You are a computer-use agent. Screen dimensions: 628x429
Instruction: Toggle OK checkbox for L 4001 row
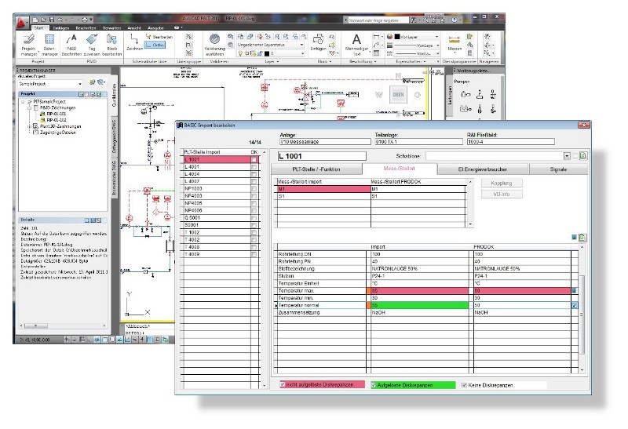pyautogui.click(x=254, y=166)
